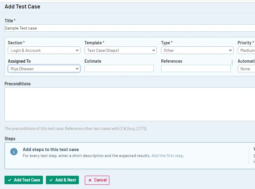
Task: Open the Assigned To dropdown
Action: (44, 69)
